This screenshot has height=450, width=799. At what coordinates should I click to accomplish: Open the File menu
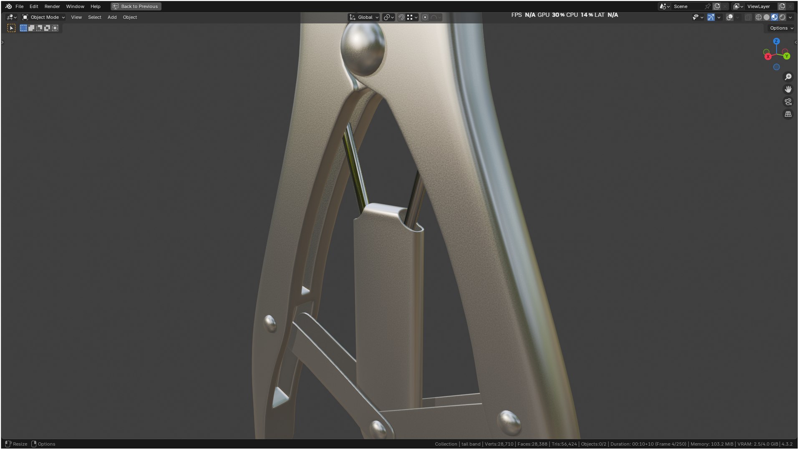pyautogui.click(x=19, y=6)
